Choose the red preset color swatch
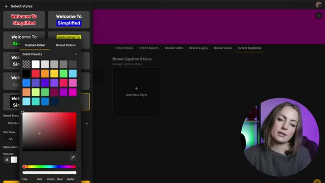325x183 pixels. pyautogui.click(x=36, y=74)
